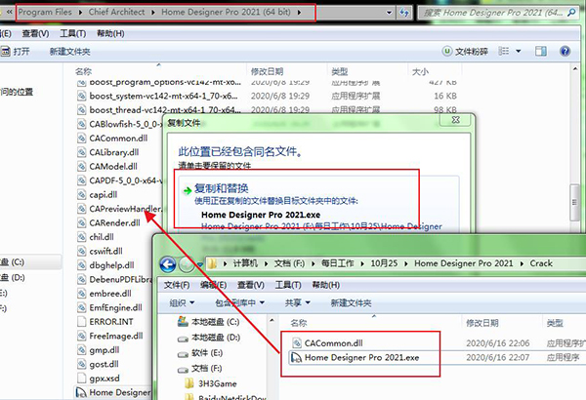Screen dimensions: 586x400
Task: Sort by 名称 column in back window
Action: (83, 71)
